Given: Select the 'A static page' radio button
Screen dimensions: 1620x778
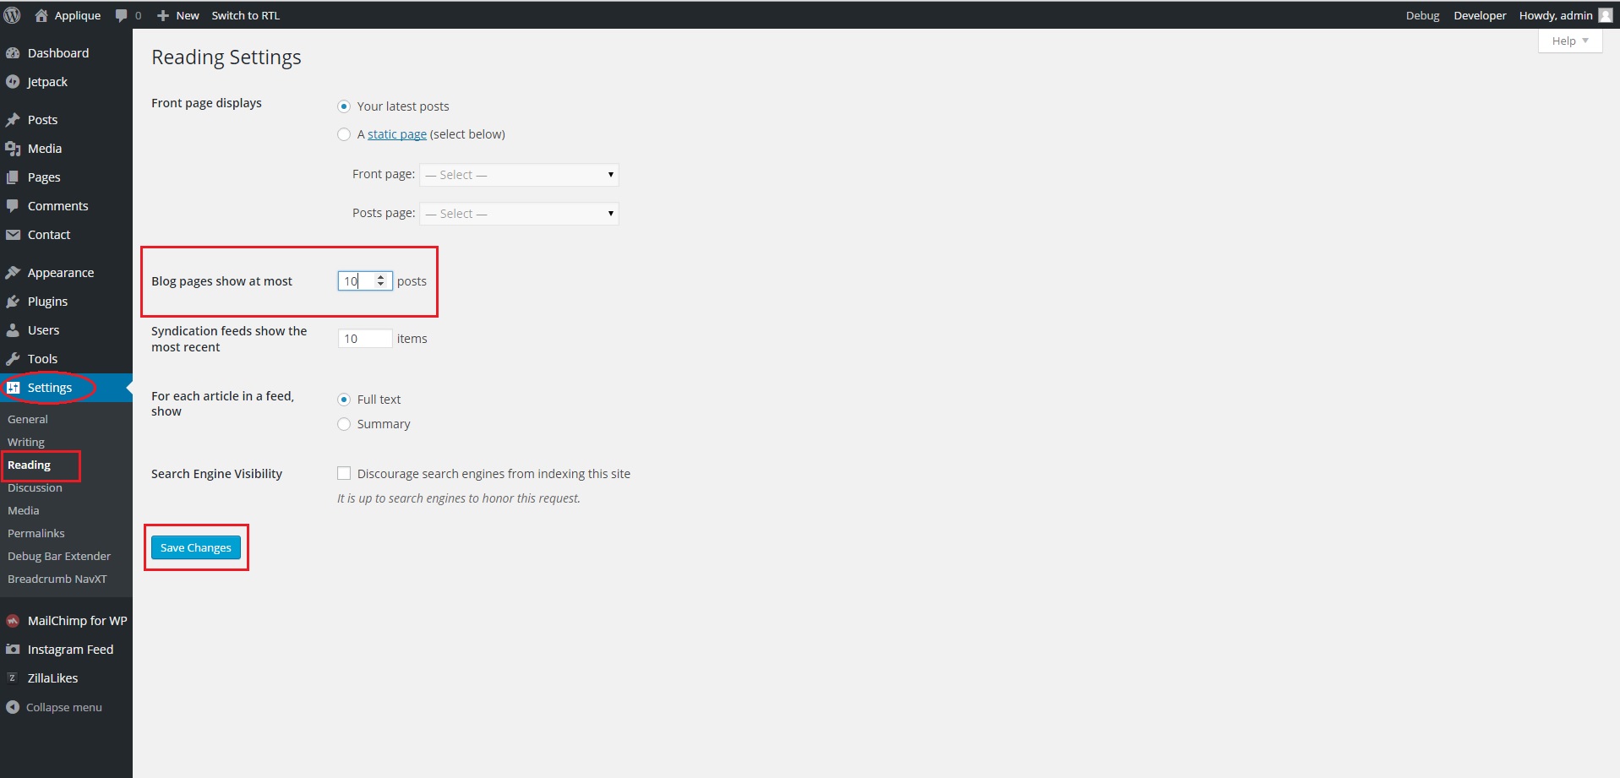Looking at the screenshot, I should coord(344,134).
